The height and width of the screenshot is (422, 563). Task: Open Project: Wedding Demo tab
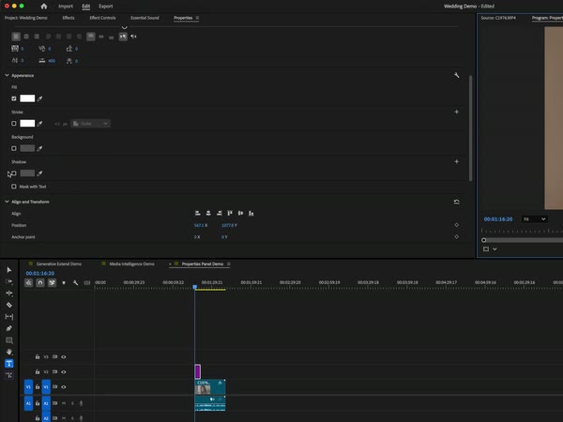tap(26, 18)
